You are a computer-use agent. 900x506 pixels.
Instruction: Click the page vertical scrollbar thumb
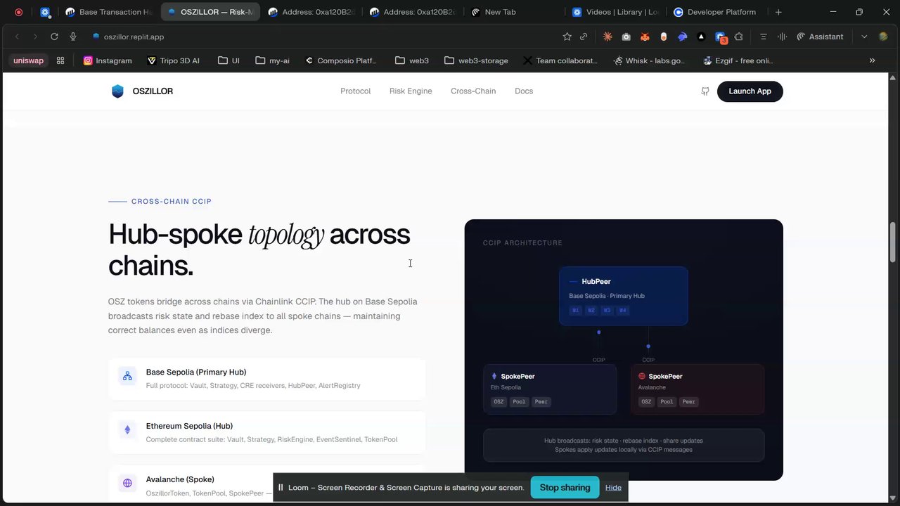click(893, 241)
